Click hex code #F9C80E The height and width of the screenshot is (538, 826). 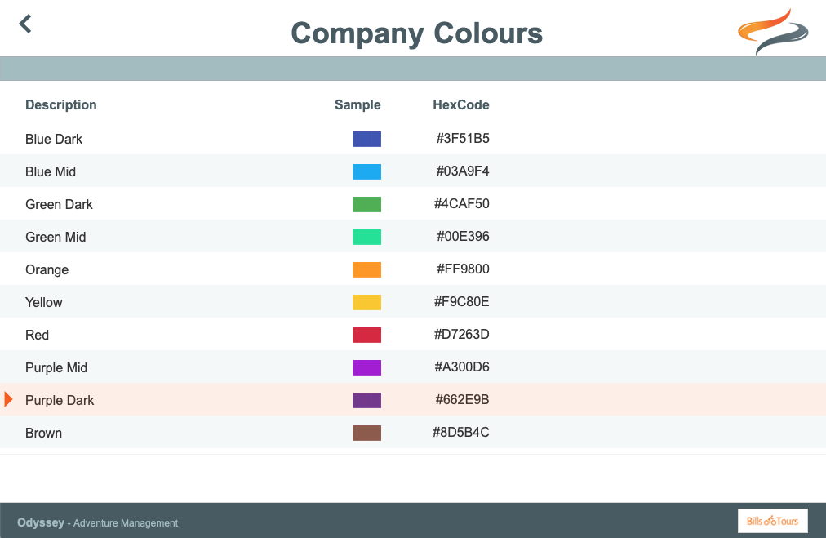tap(461, 302)
